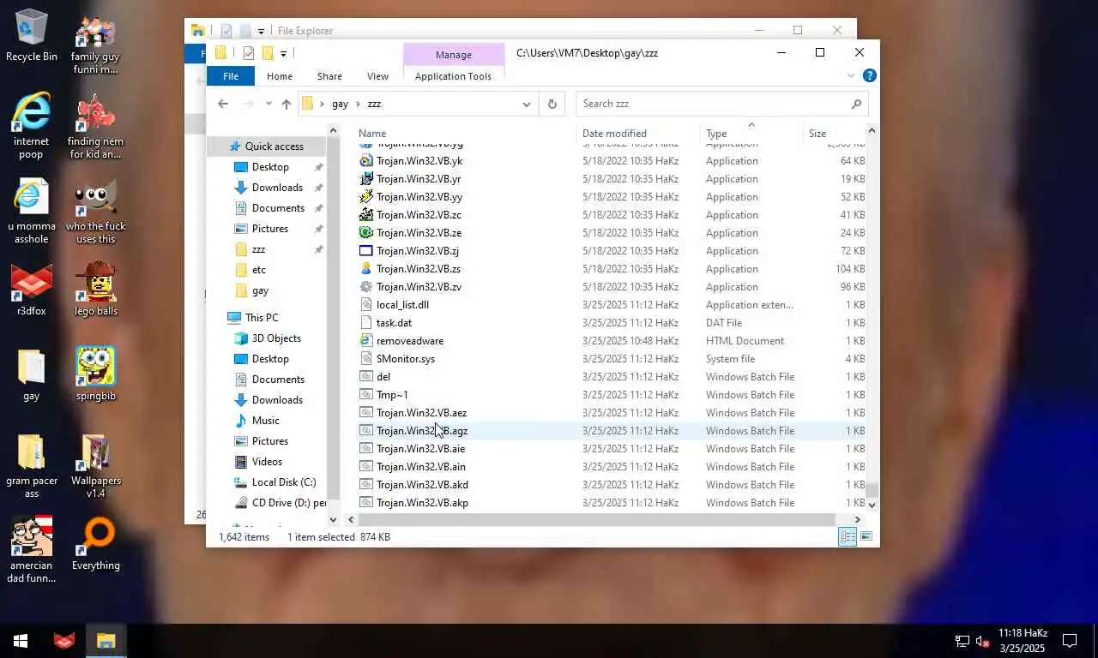
Task: Go up one folder level
Action: [x=287, y=104]
